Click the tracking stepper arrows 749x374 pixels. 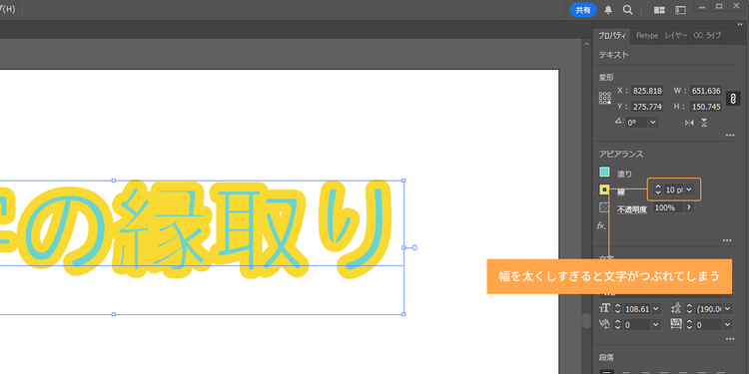(689, 325)
